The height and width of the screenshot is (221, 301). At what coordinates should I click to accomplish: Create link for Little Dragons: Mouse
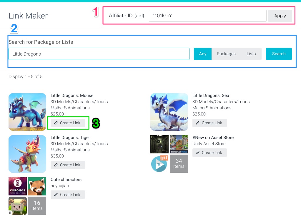(x=68, y=123)
